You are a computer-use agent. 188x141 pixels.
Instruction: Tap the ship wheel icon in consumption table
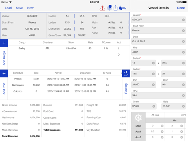[x=138, y=117]
